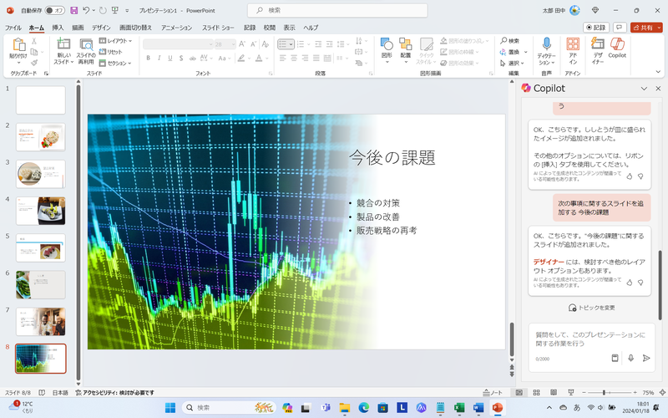Save the presentation with the save icon
The width and height of the screenshot is (668, 418).
click(x=74, y=10)
